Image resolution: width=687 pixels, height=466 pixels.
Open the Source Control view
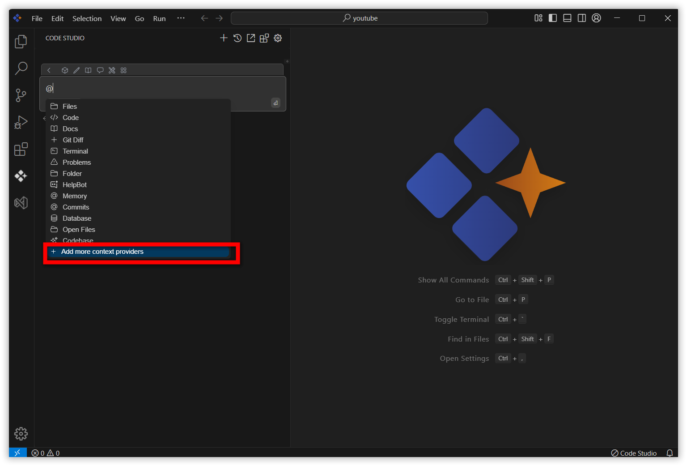point(21,95)
